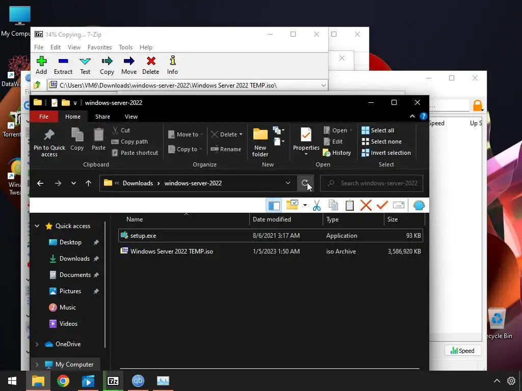522x391 pixels.
Task: Switch to the View ribbon tab
Action: tap(131, 117)
